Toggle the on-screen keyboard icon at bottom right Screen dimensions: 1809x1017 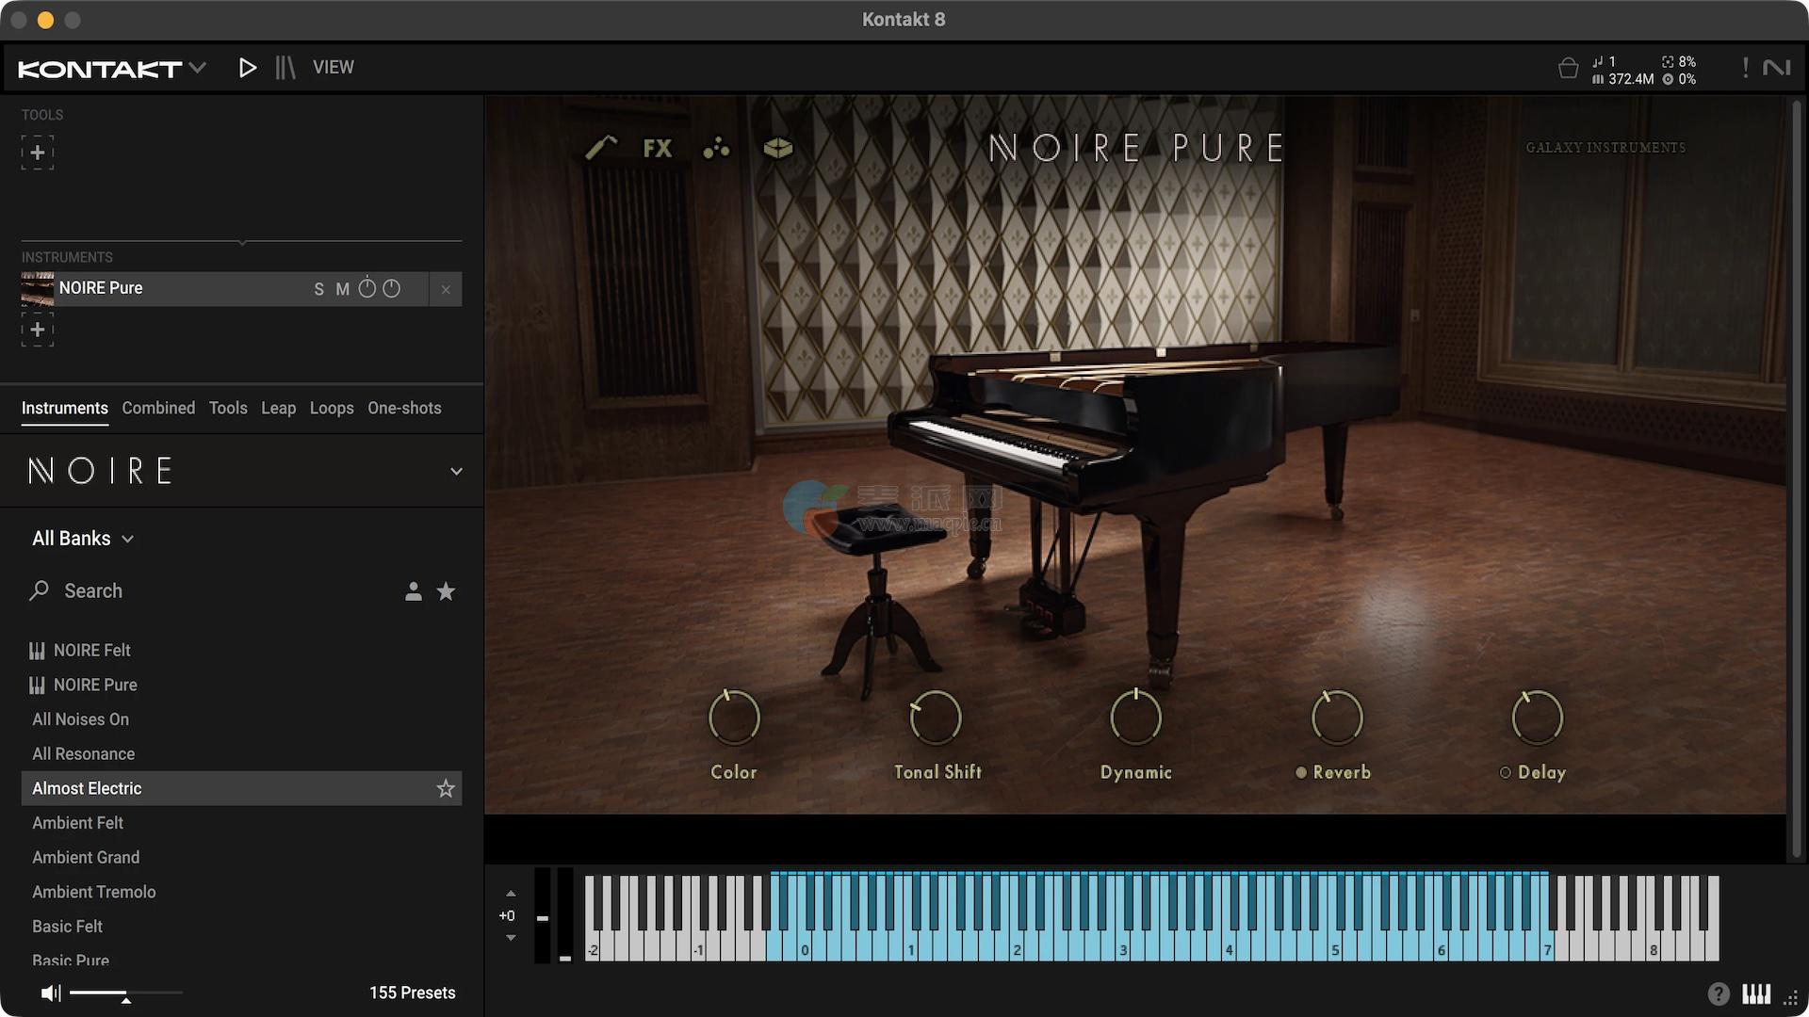[x=1755, y=993]
